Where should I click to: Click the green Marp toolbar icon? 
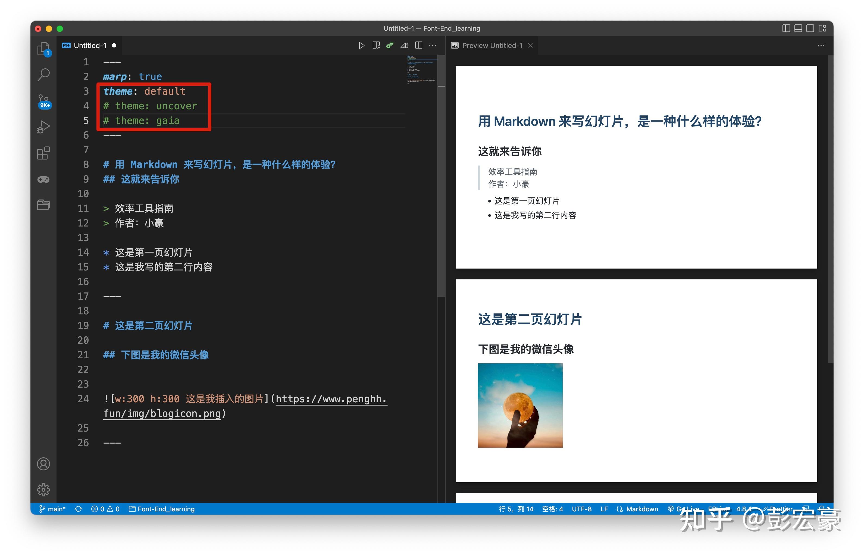click(390, 45)
